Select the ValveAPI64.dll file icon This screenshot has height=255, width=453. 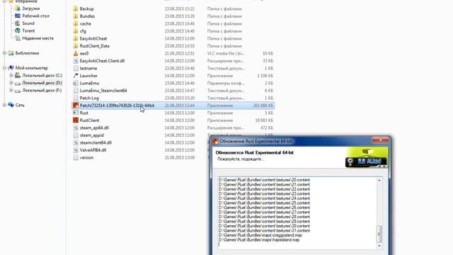tap(76, 150)
